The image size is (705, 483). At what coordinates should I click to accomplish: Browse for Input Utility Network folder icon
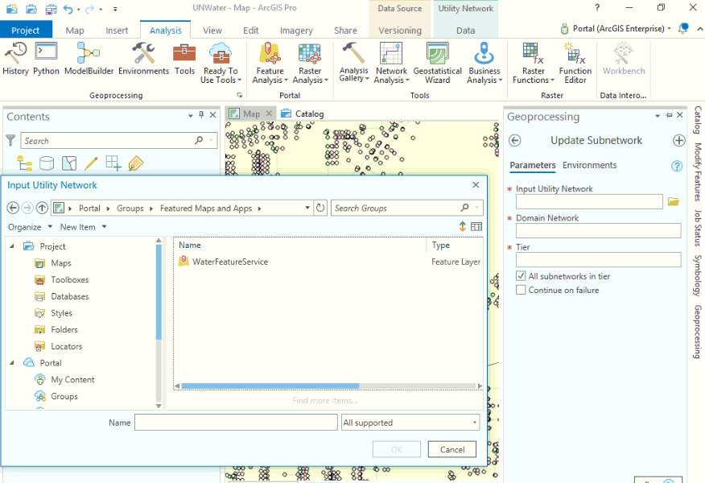pyautogui.click(x=673, y=201)
